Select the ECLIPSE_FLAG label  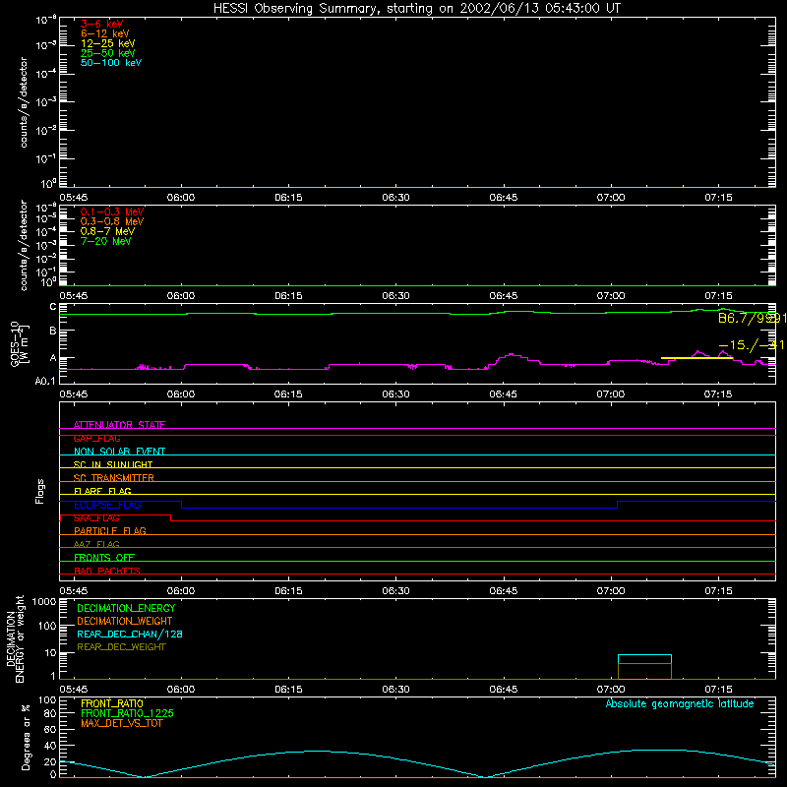107,505
